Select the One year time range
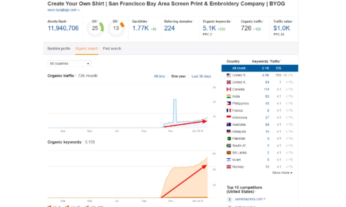This screenshot has height=207, width=346. point(178,76)
